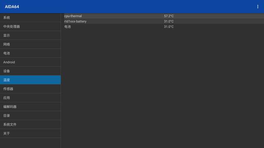Select the 电池 31.0°C reading row
264x148 pixels.
tap(163, 27)
